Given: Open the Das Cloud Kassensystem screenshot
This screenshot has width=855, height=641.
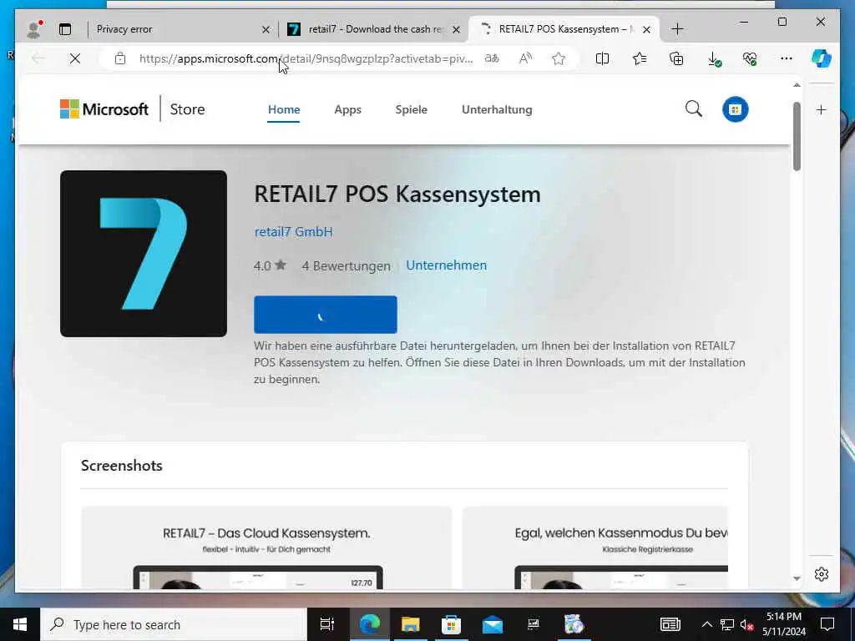Looking at the screenshot, I should pyautogui.click(x=266, y=548).
